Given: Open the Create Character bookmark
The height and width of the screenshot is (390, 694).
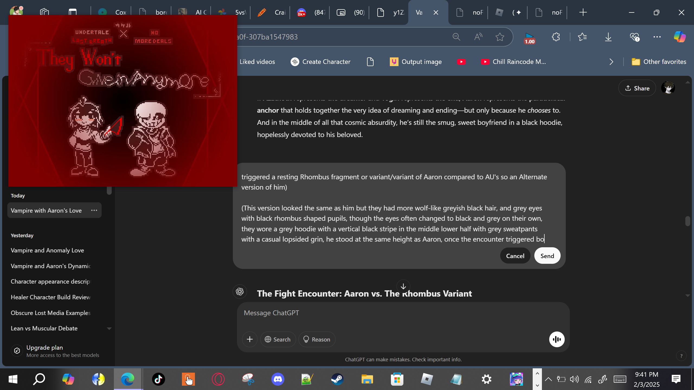Looking at the screenshot, I should coord(320,62).
